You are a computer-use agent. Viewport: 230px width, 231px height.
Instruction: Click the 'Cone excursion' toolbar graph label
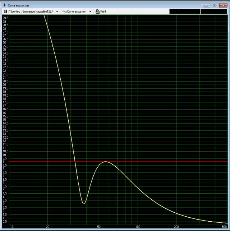coord(77,11)
